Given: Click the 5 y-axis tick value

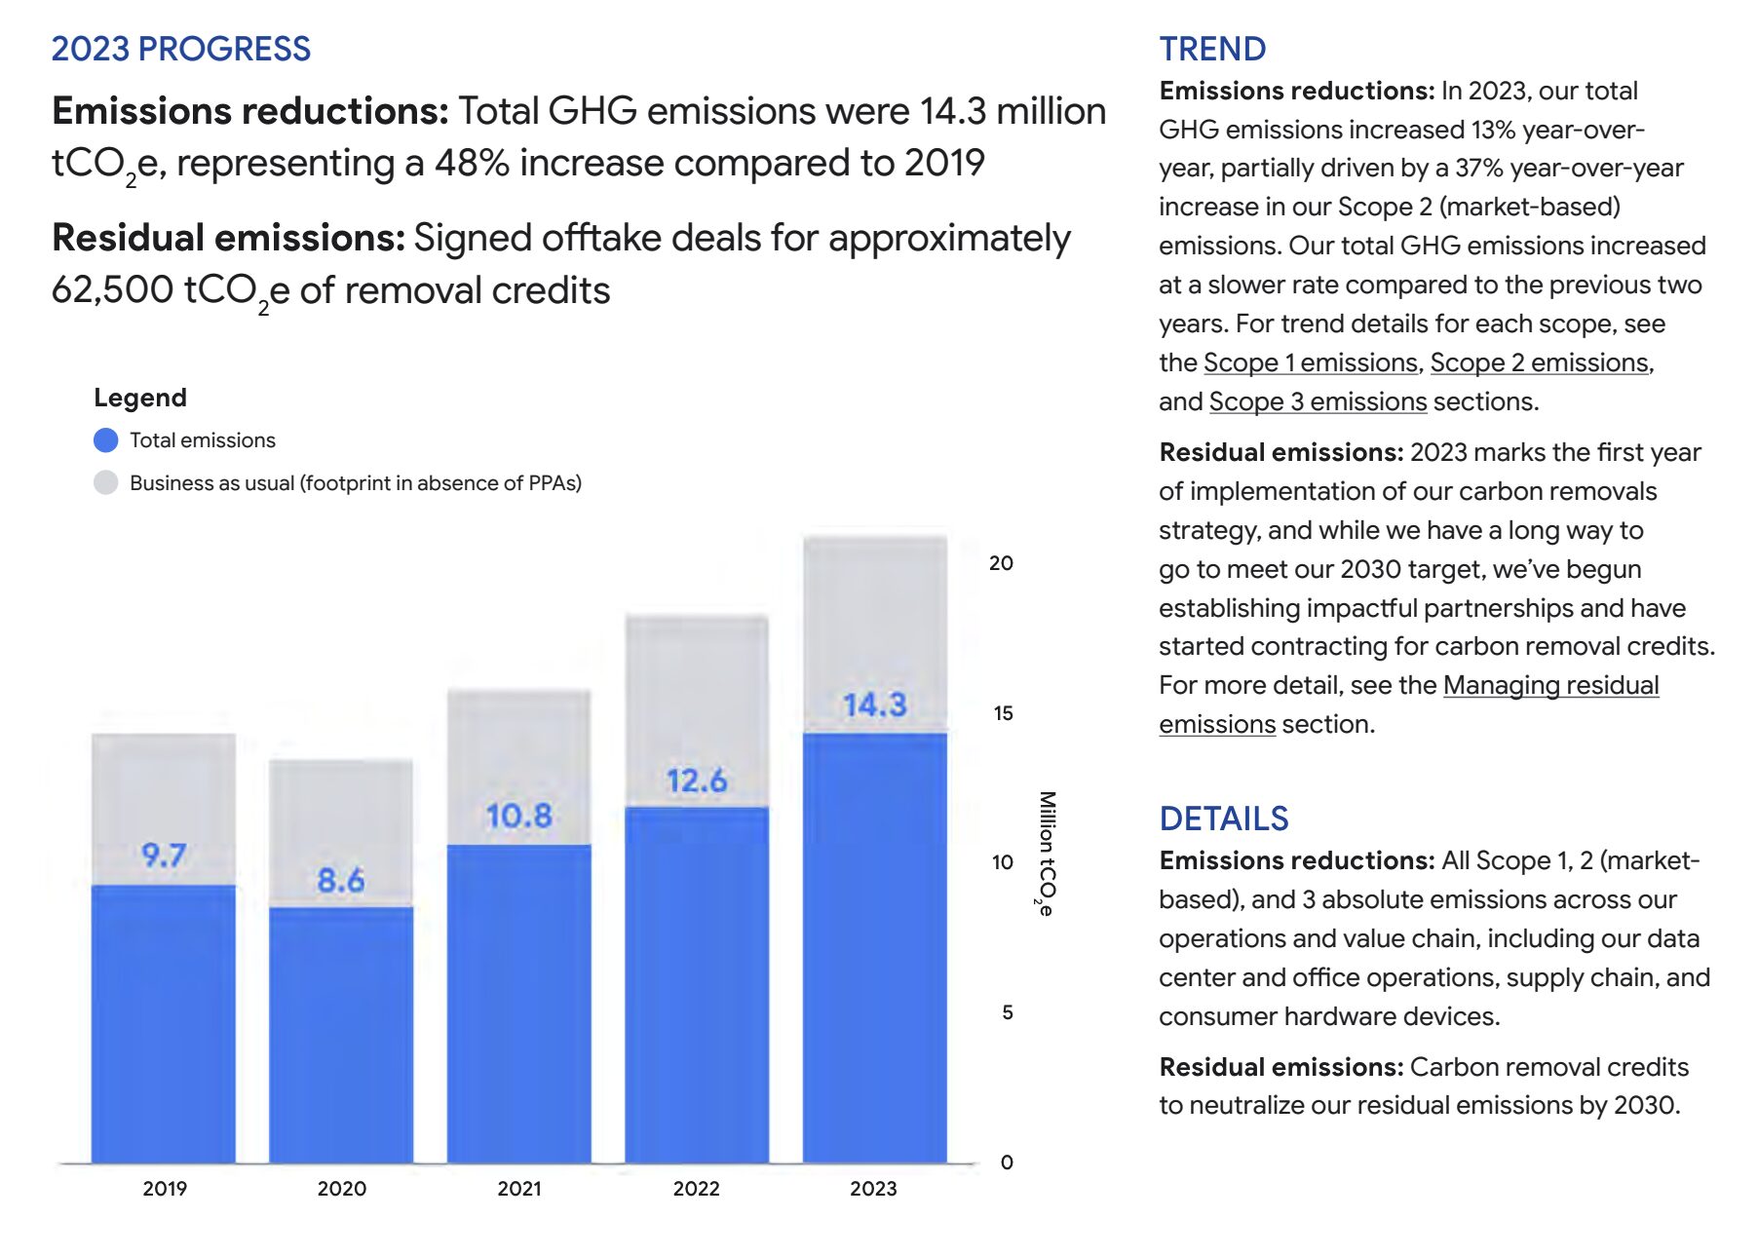Looking at the screenshot, I should [1008, 1012].
